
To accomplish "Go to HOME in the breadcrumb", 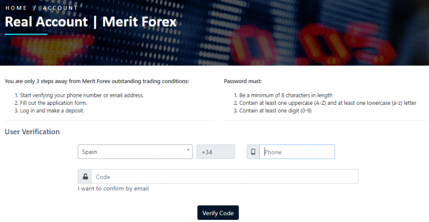I will (x=16, y=8).
